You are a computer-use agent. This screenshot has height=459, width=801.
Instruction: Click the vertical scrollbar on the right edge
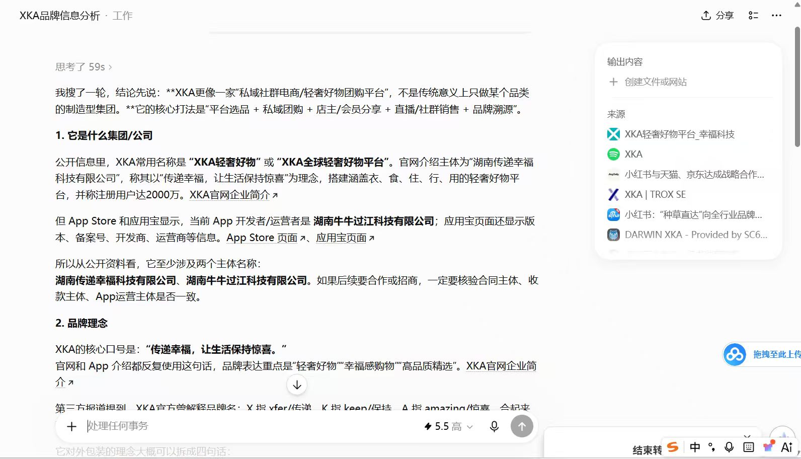click(x=797, y=87)
